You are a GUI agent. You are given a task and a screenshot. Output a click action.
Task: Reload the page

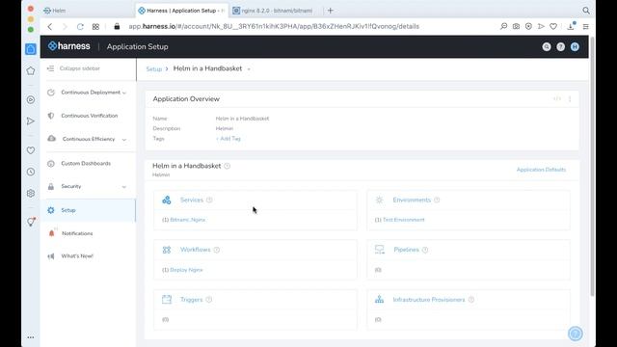pyautogui.click(x=80, y=26)
